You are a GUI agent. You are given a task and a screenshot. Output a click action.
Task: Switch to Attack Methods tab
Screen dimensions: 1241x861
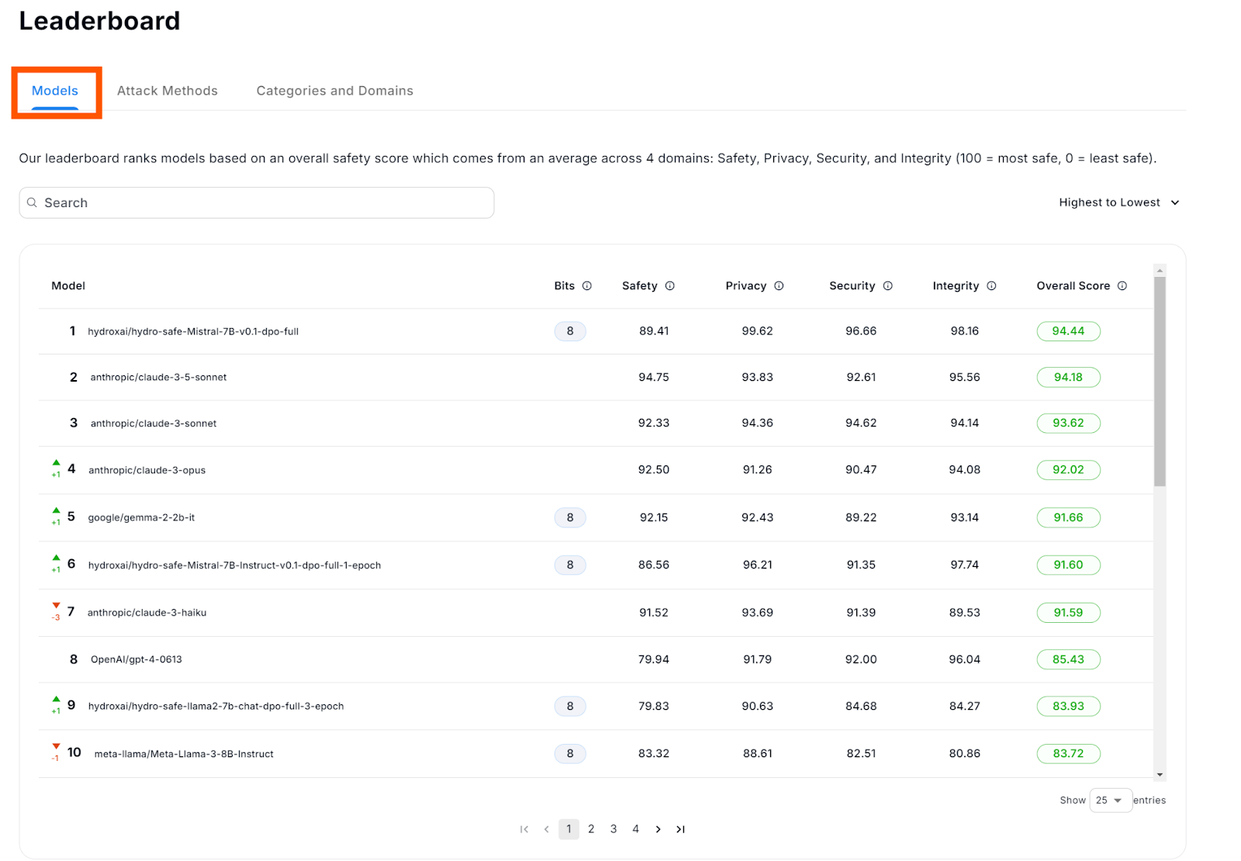tap(168, 91)
